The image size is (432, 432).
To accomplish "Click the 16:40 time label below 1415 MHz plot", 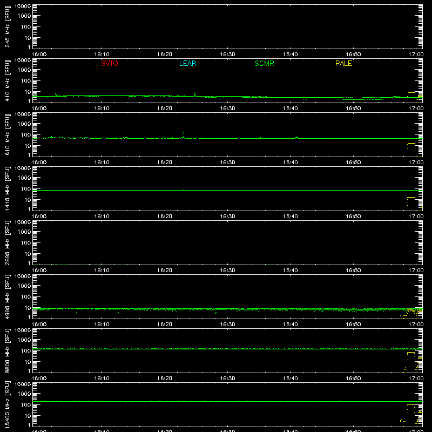I will 290,217.
